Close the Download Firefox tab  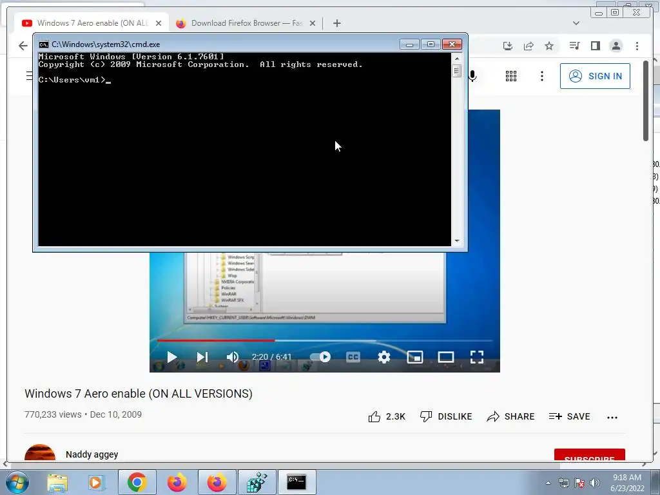[x=313, y=23]
